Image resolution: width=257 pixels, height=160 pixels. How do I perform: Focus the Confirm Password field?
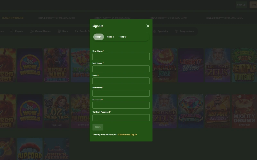tap(121, 117)
